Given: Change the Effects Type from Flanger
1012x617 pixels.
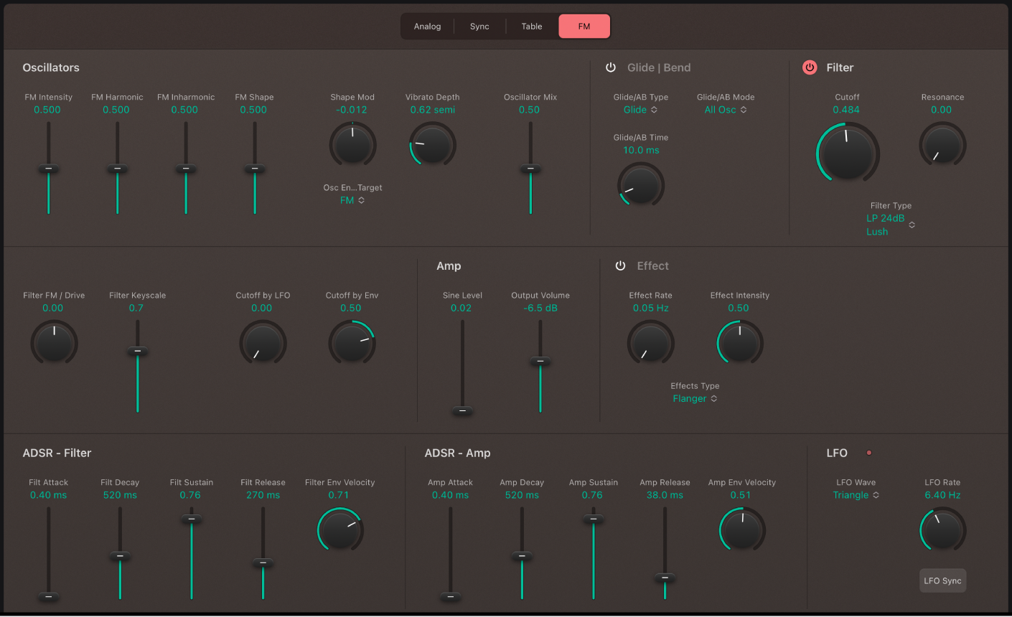Looking at the screenshot, I should coord(695,398).
